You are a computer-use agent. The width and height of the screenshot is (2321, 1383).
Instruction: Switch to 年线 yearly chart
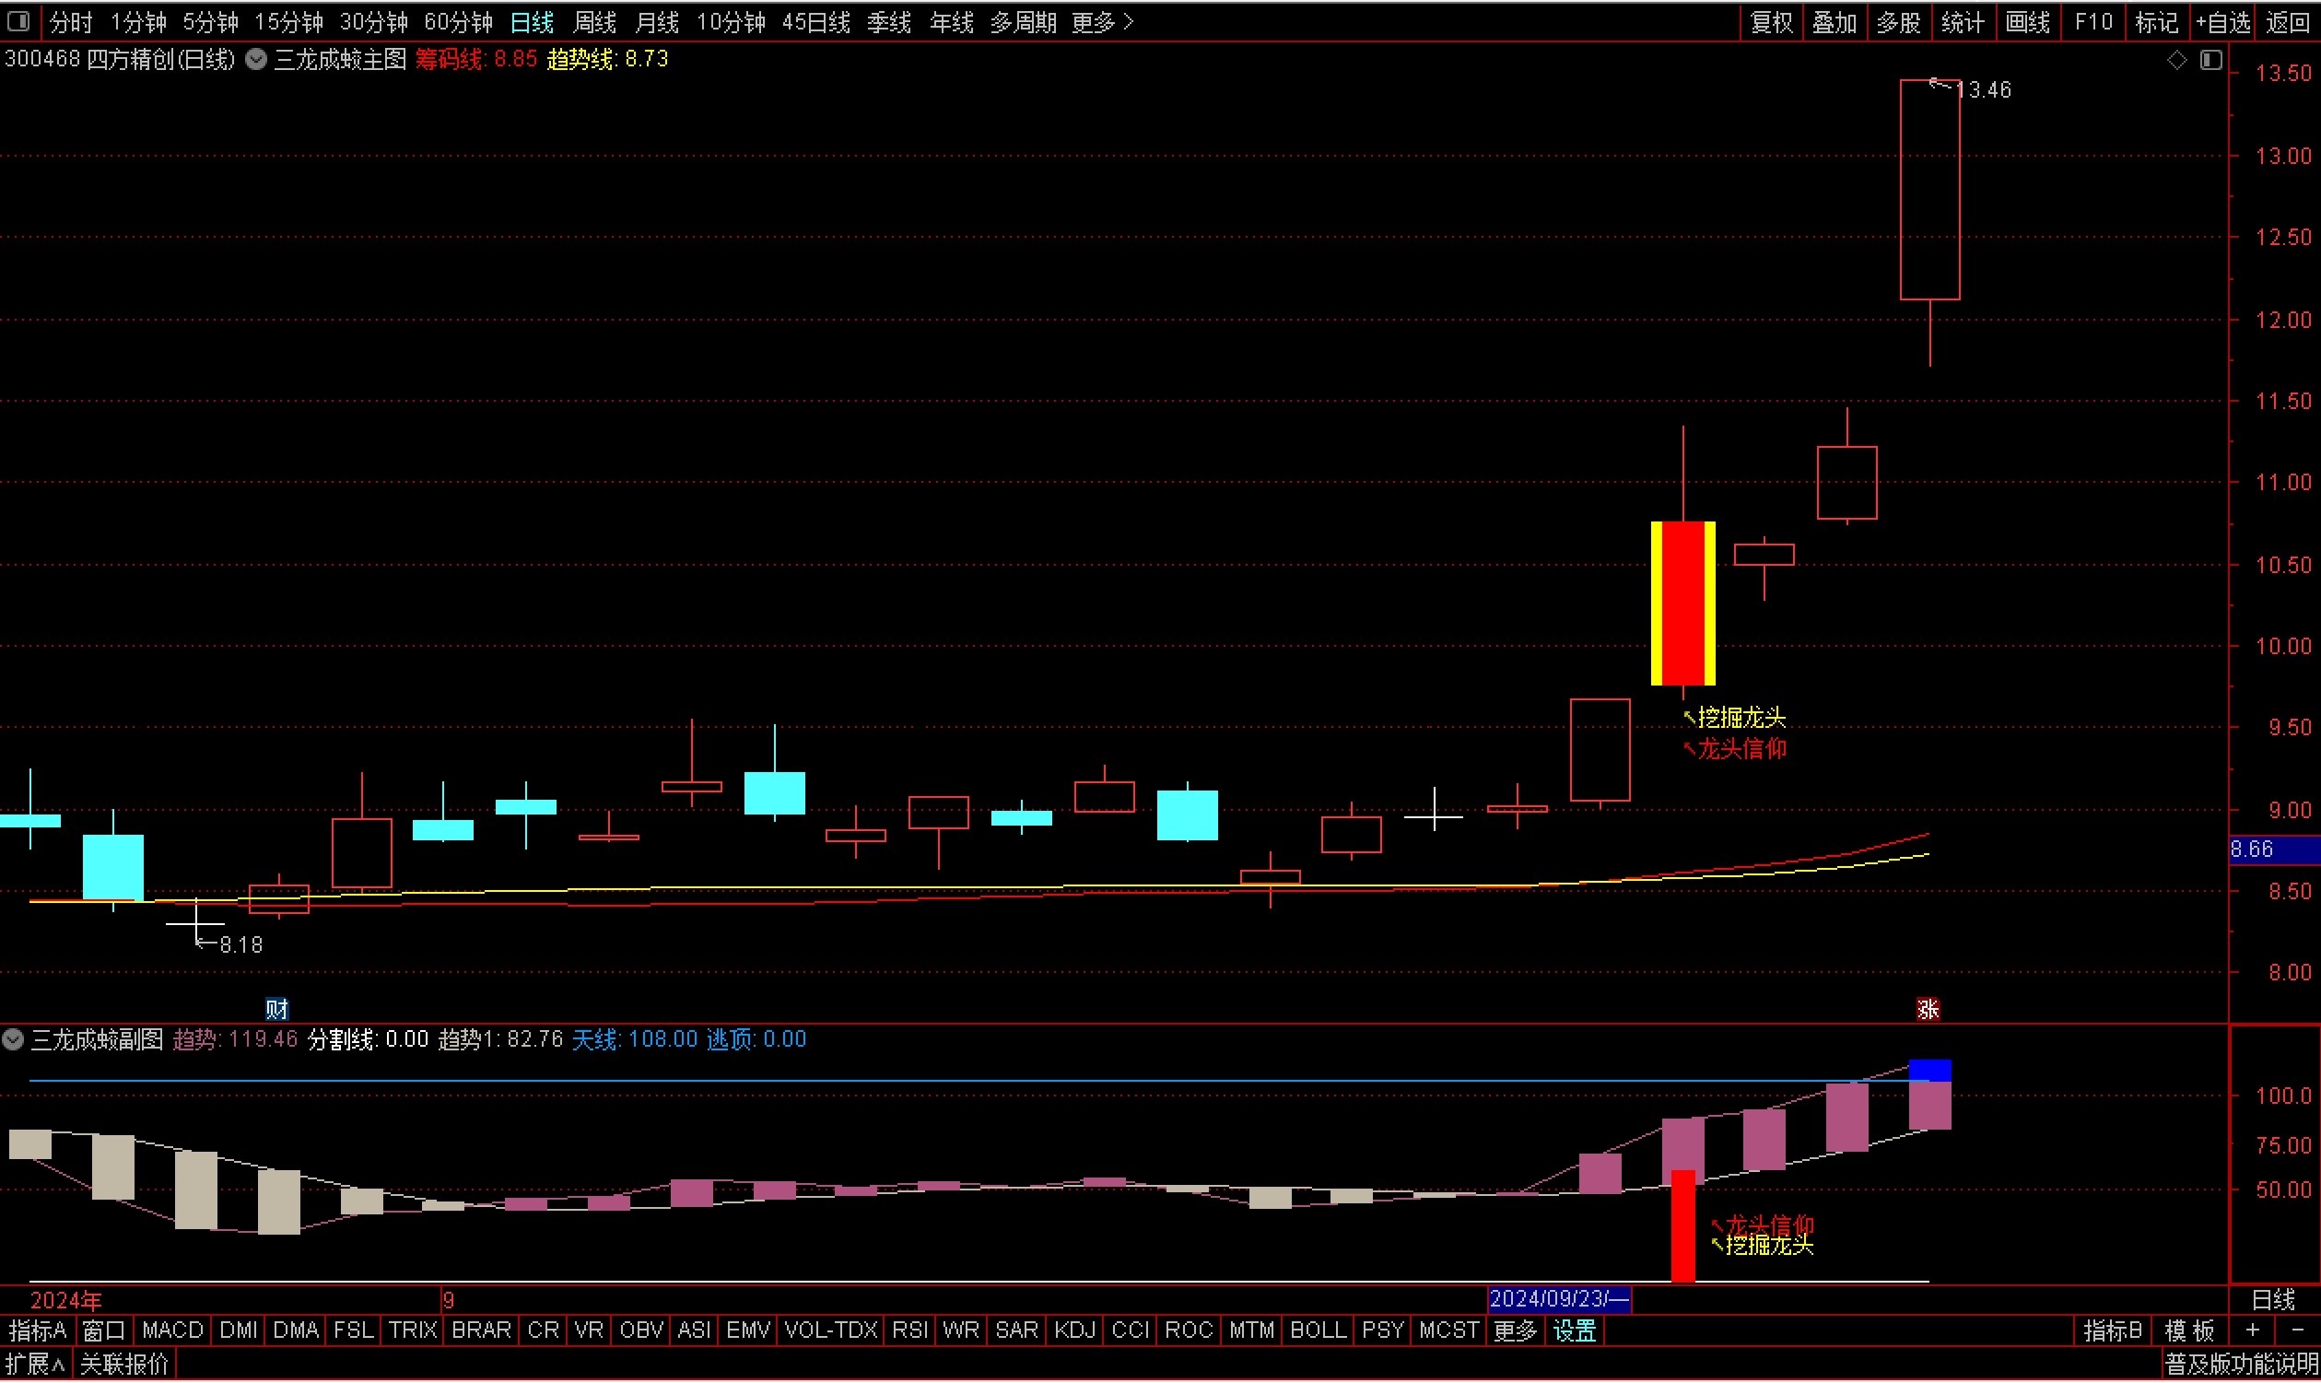[951, 21]
